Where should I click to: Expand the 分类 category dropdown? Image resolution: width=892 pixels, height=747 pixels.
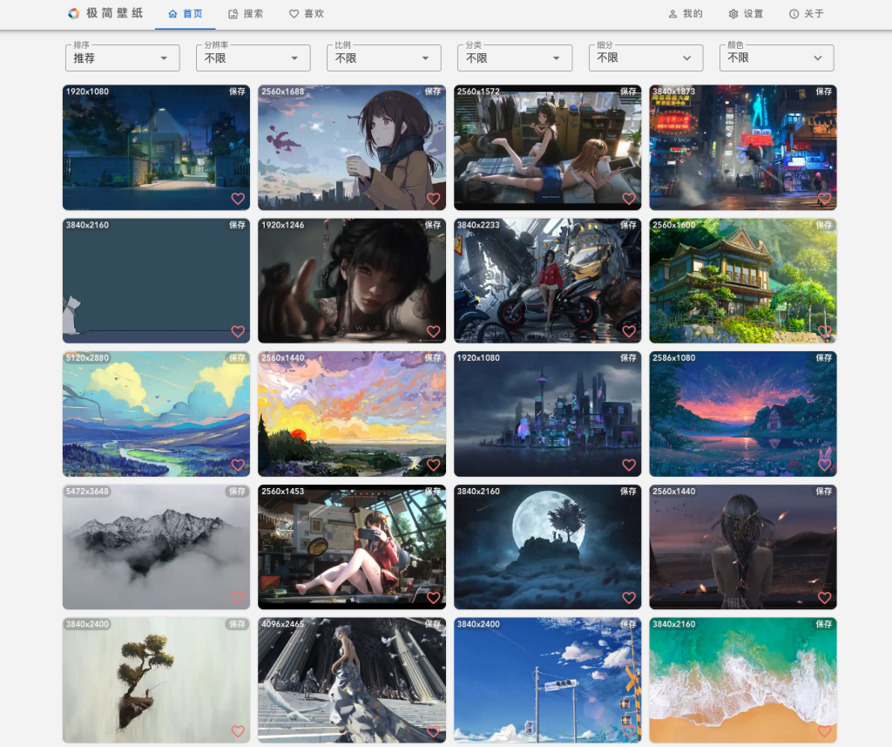click(x=515, y=58)
